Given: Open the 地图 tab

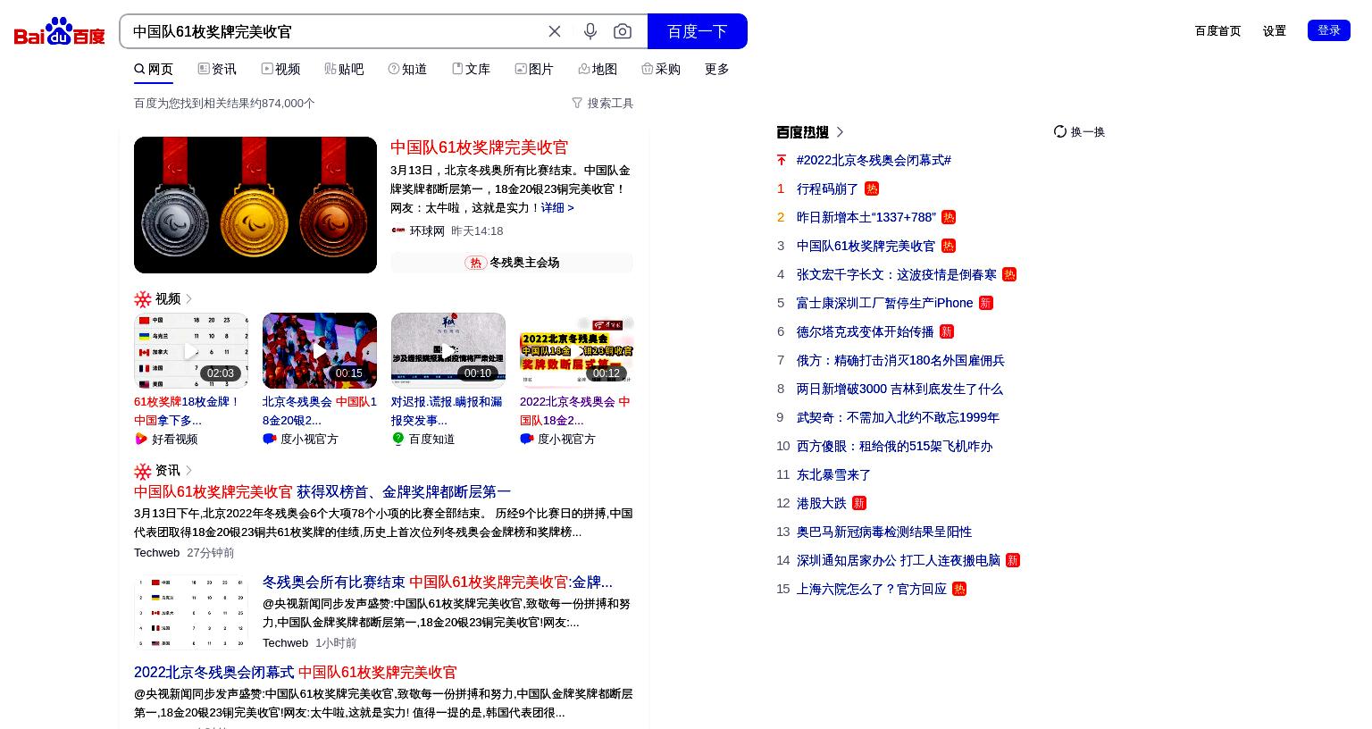Looking at the screenshot, I should coord(598,69).
